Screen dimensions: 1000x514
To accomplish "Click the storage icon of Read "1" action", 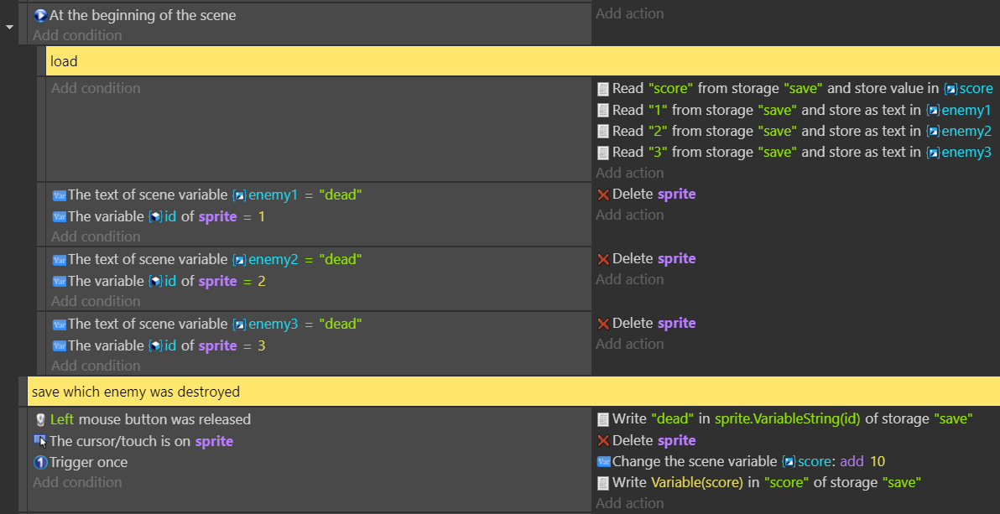I will [x=602, y=111].
